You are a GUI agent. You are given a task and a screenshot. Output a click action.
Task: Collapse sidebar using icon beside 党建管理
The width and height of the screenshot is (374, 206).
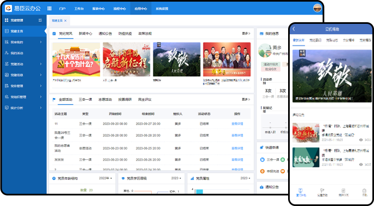(40, 20)
